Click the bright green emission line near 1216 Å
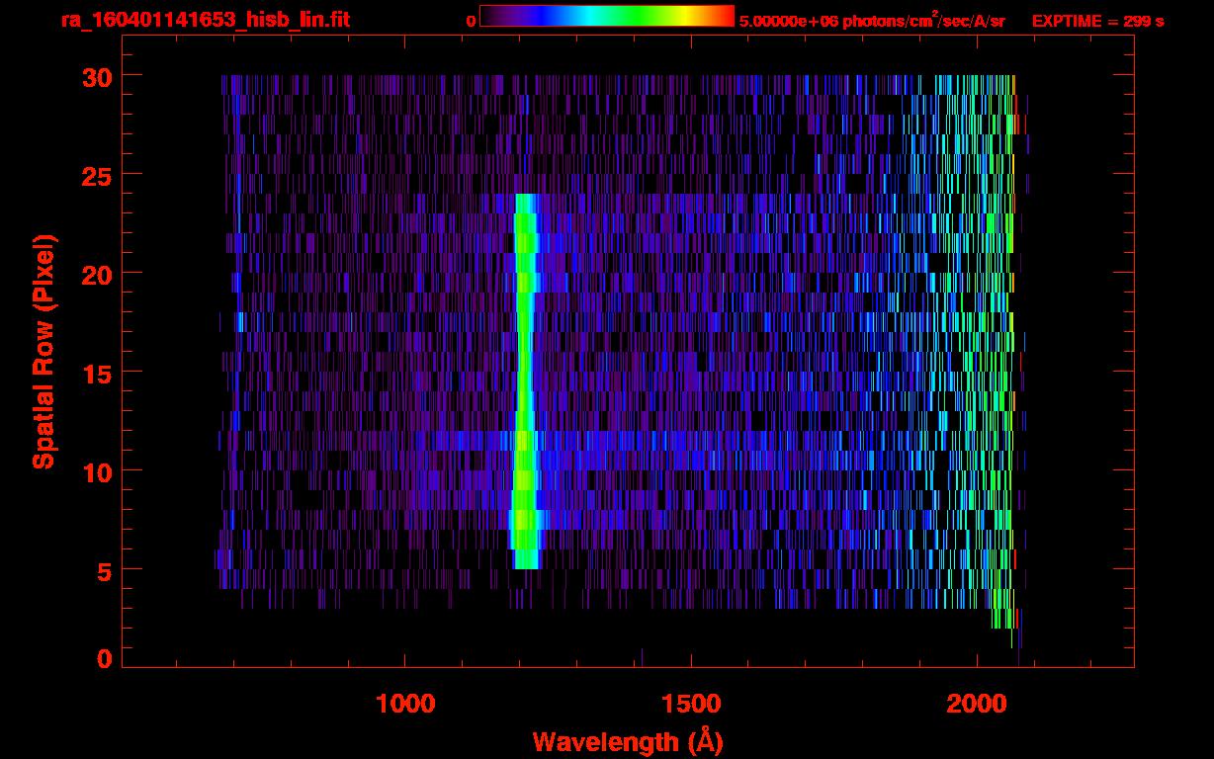 point(525,380)
